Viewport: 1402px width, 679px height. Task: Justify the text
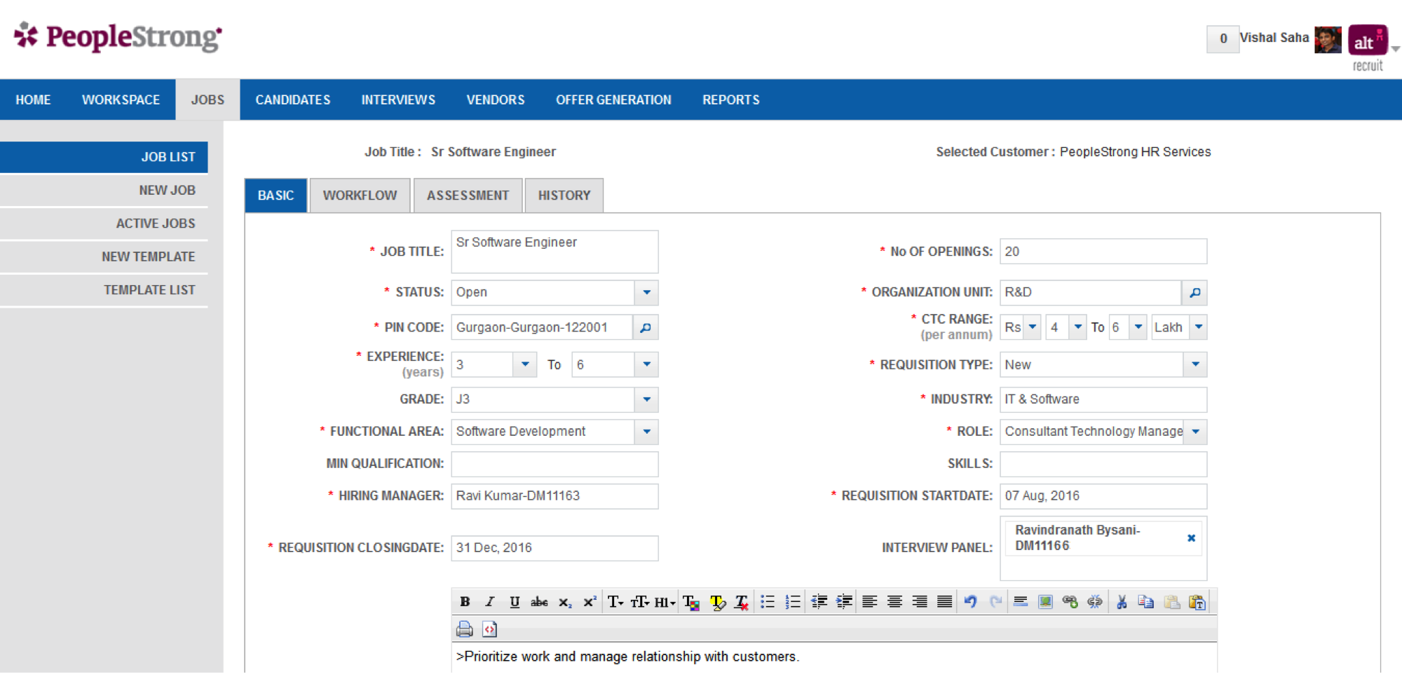pos(945,602)
